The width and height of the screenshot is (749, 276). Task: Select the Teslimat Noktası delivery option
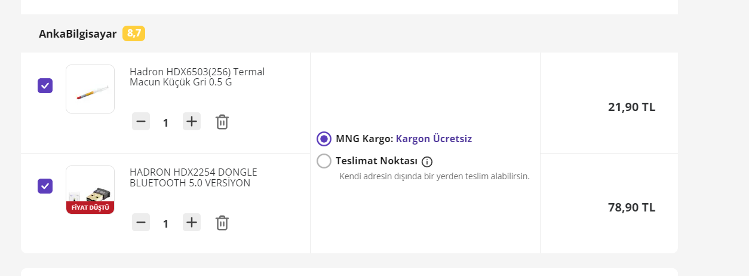pyautogui.click(x=324, y=161)
